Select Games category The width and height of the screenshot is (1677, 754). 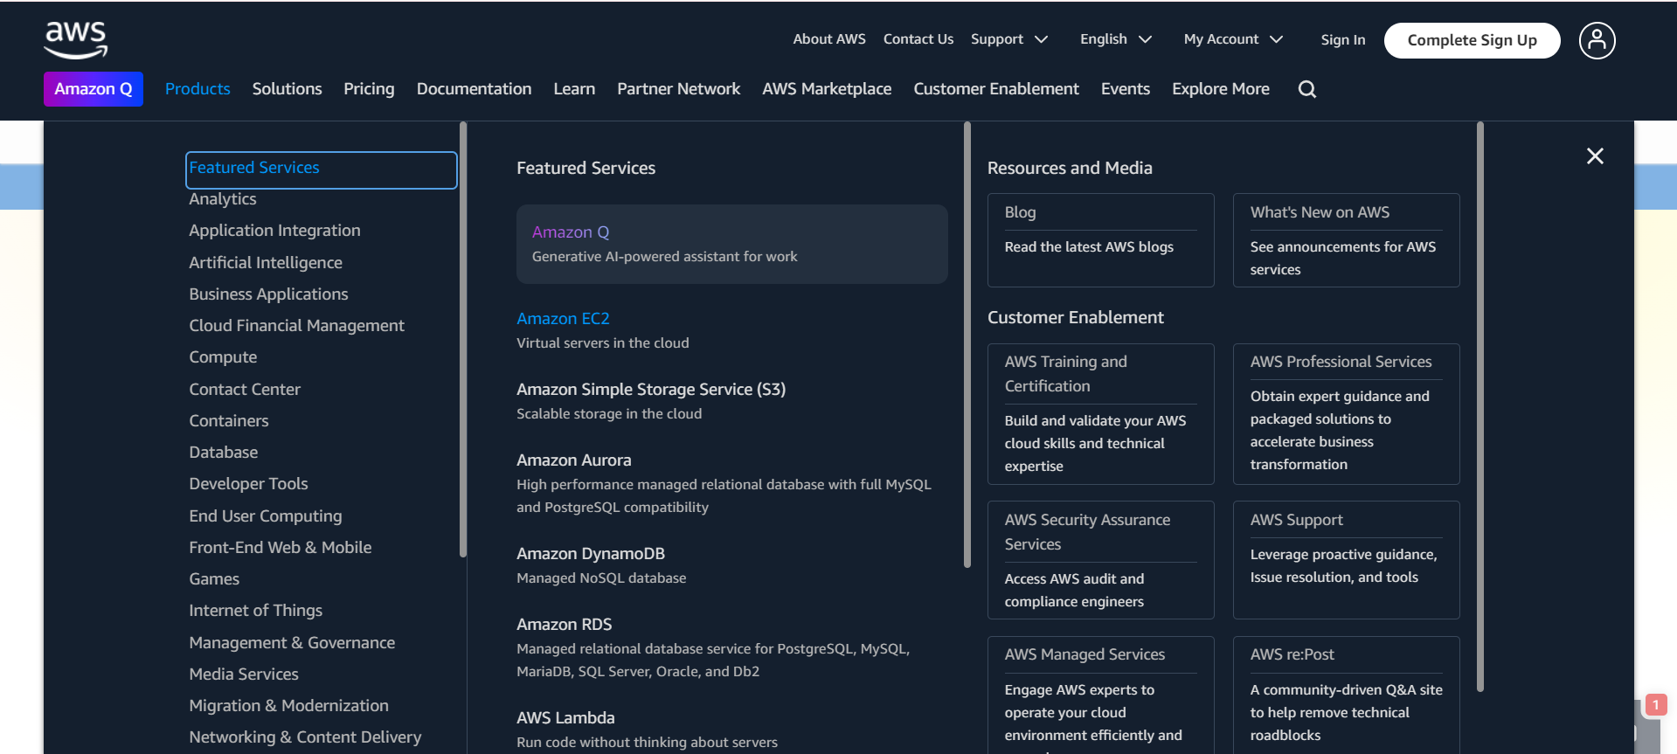(214, 579)
